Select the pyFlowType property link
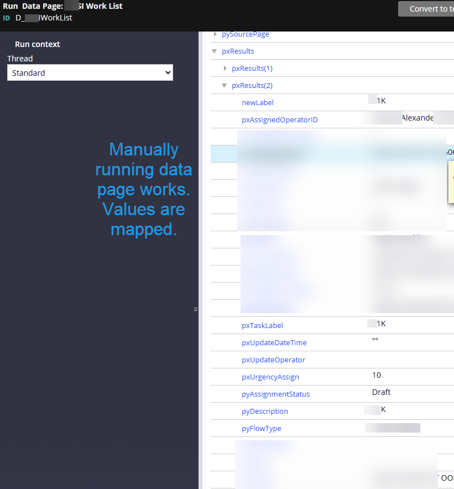 coord(261,429)
